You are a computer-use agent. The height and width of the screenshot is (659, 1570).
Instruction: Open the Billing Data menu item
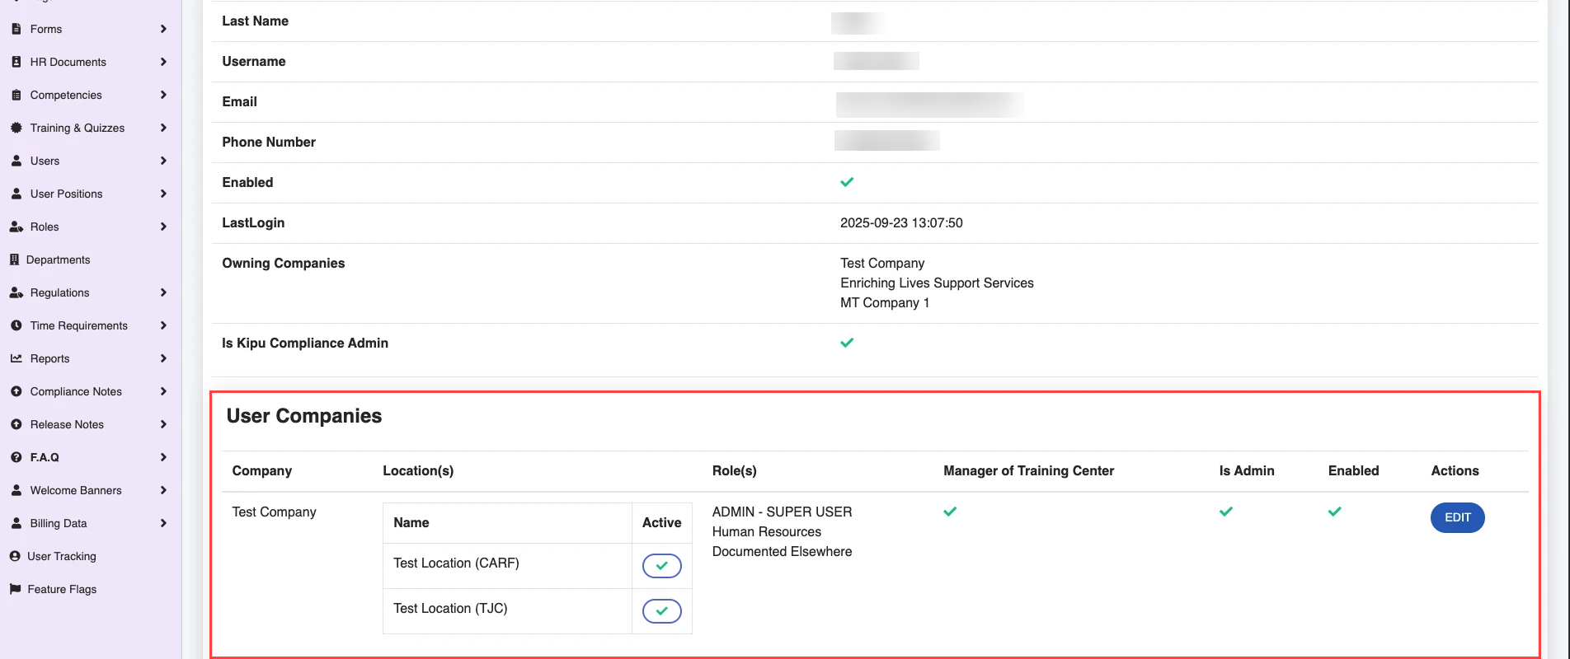pos(59,523)
